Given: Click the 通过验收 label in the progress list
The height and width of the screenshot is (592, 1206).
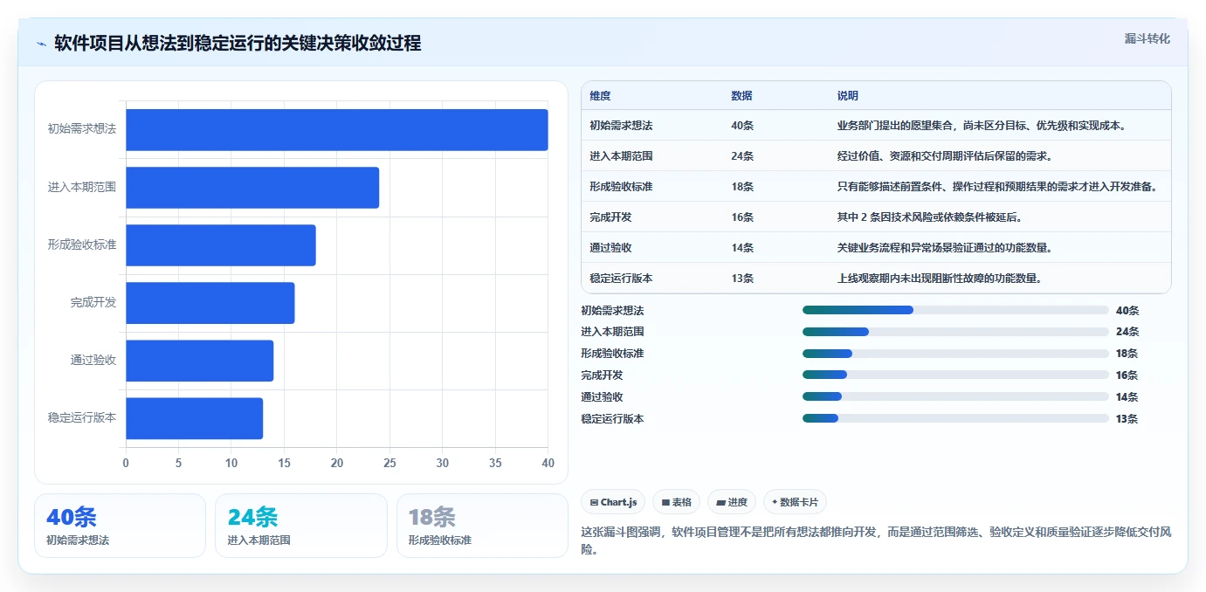Looking at the screenshot, I should tap(602, 397).
